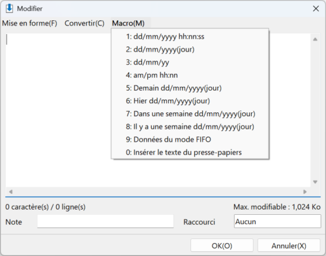
Task: Select Il y a une semaine macro
Action: click(190, 127)
